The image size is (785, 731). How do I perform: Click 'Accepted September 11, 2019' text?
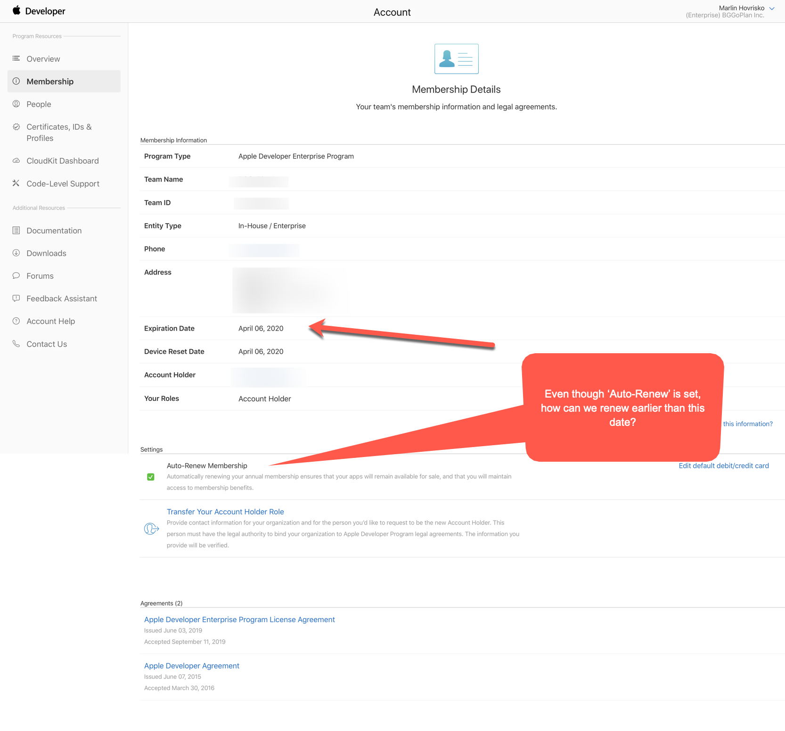click(x=185, y=641)
